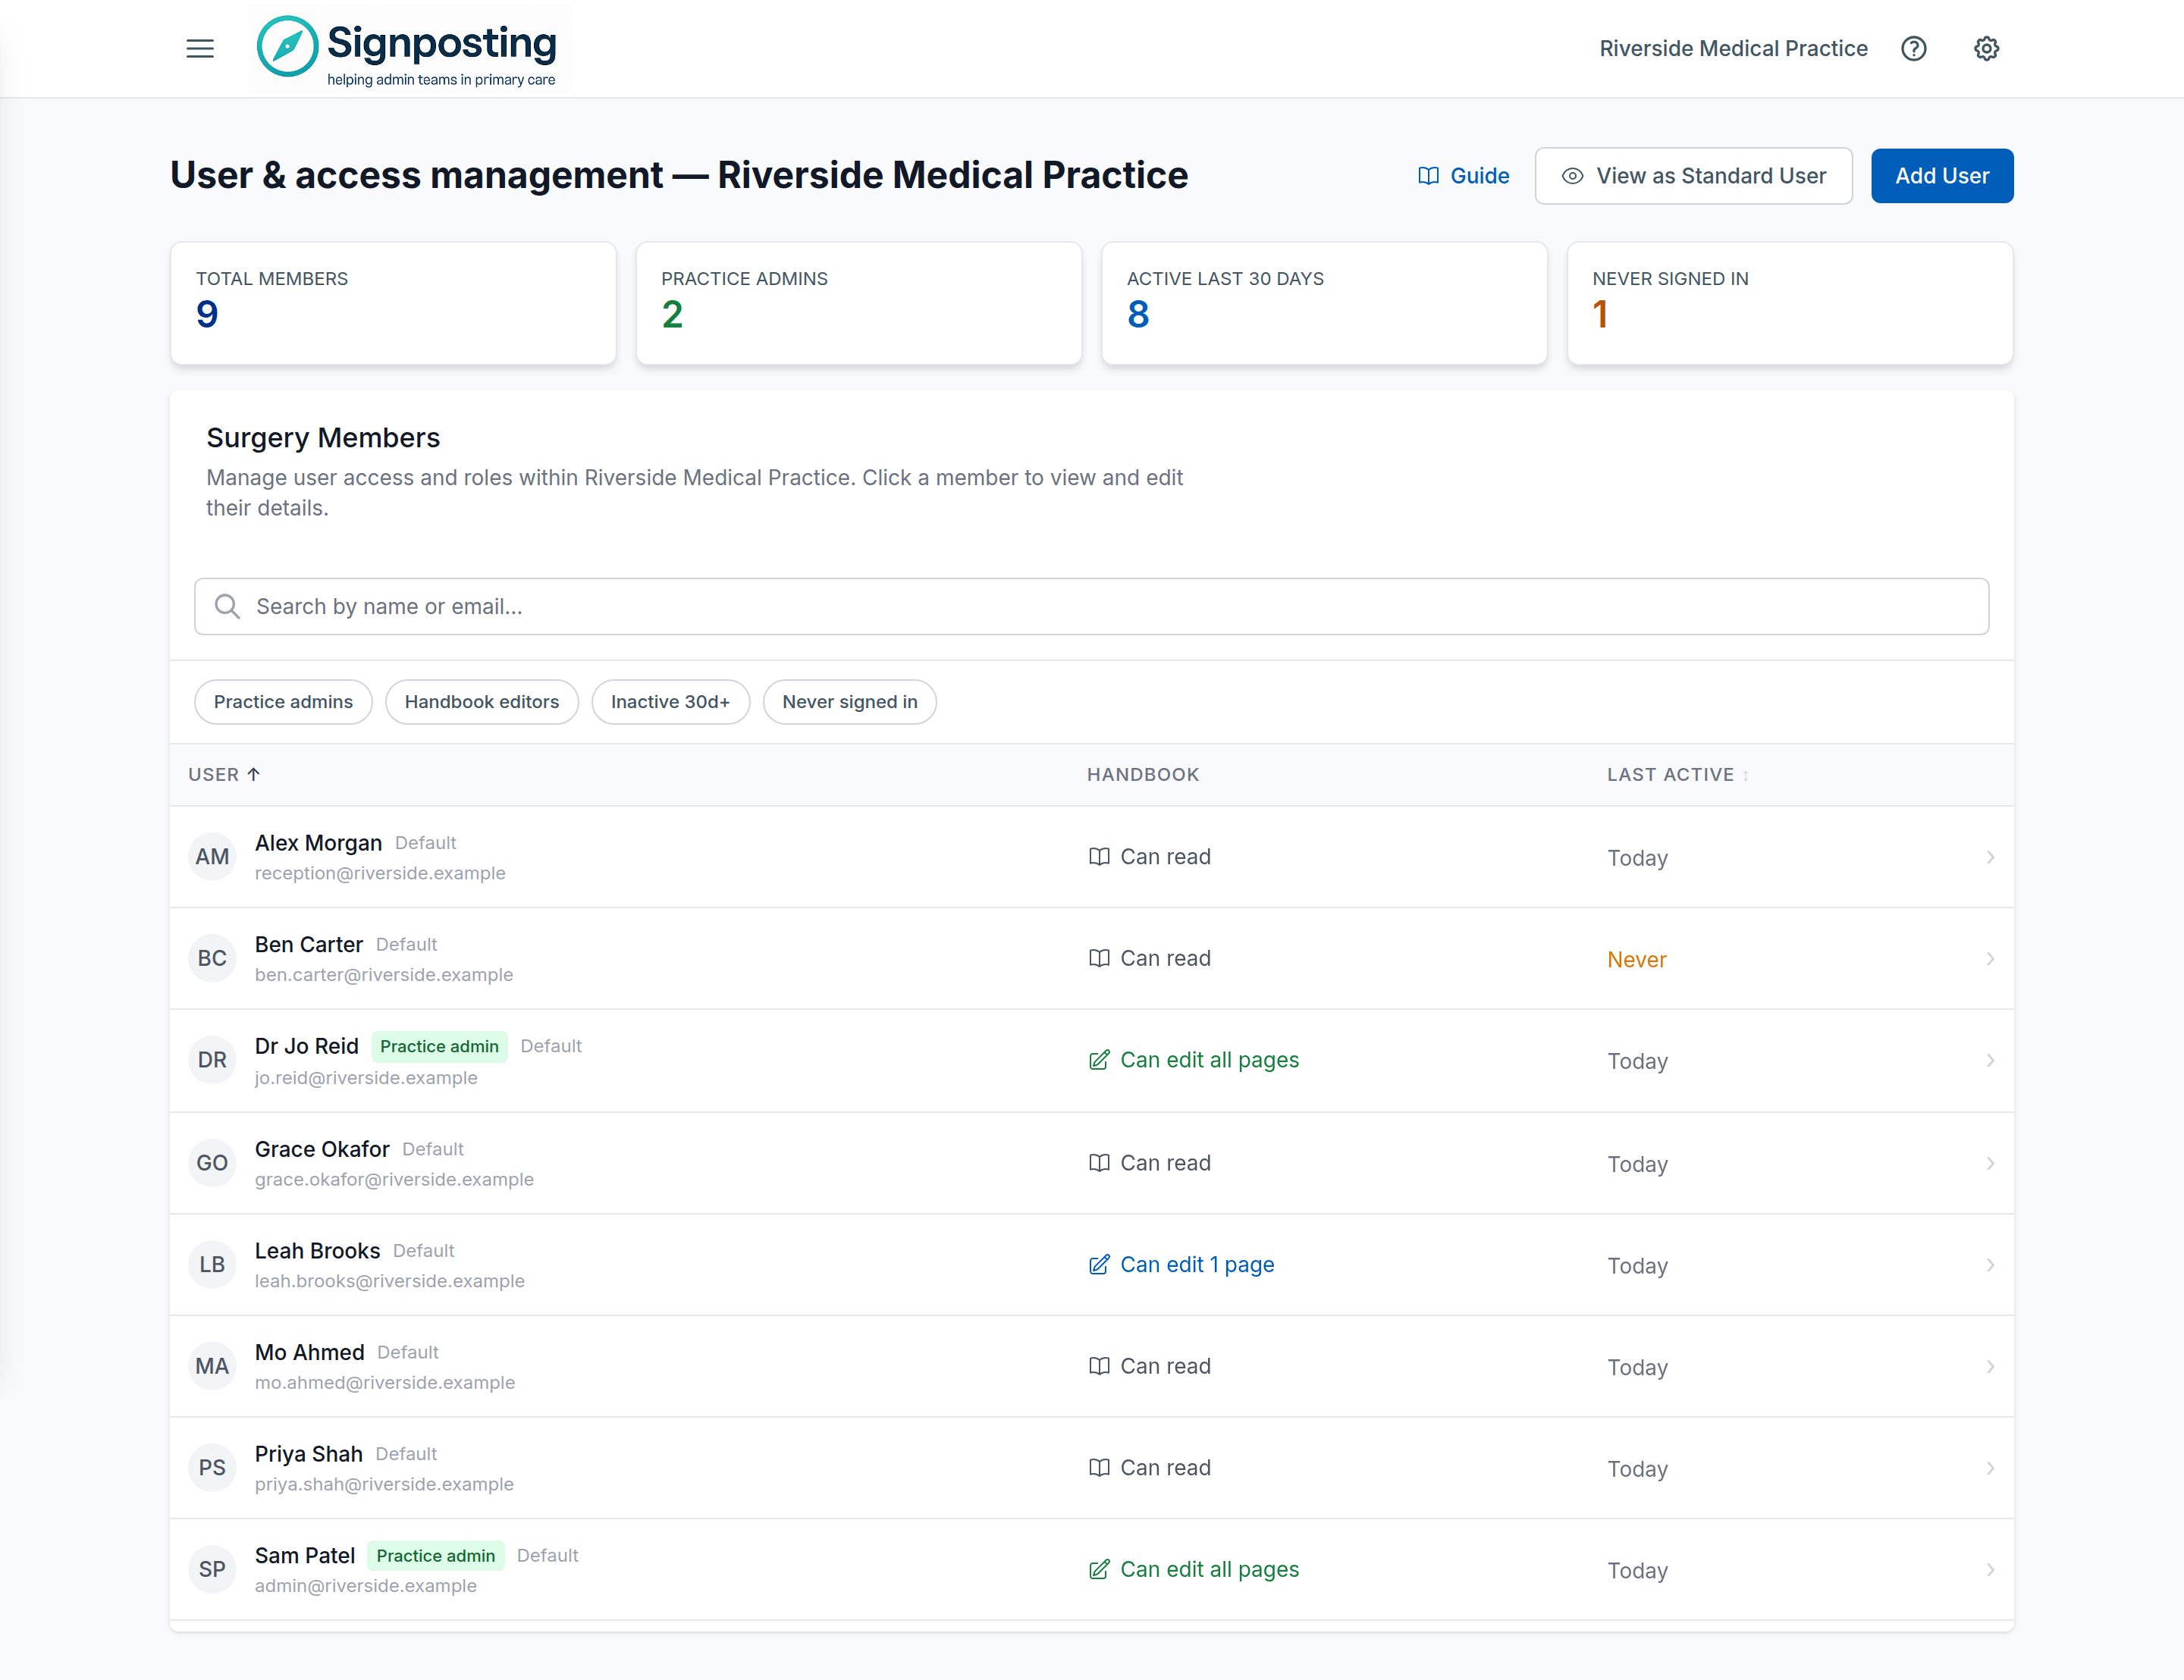This screenshot has width=2184, height=1680.
Task: Sort by the USER column header
Action: click(x=224, y=774)
